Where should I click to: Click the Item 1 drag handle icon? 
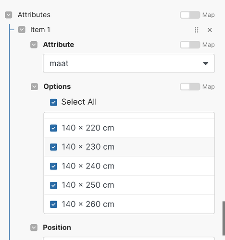[x=197, y=30]
